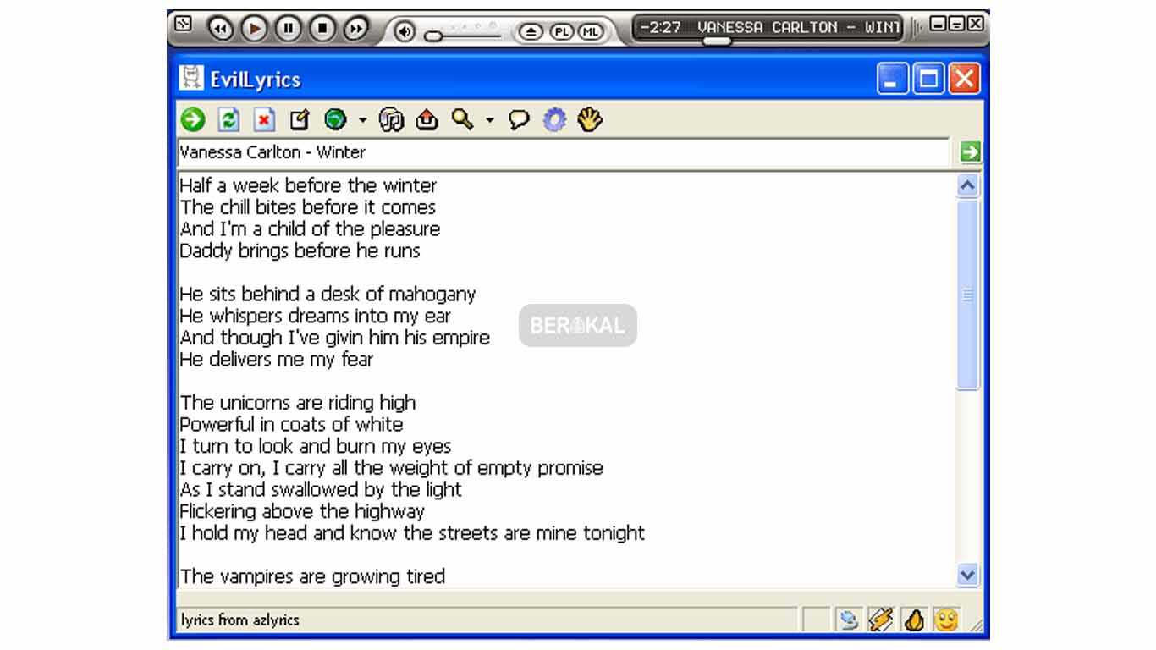This screenshot has width=1156, height=650.
Task: Minimize the EvilLyrics window
Action: pos(893,80)
